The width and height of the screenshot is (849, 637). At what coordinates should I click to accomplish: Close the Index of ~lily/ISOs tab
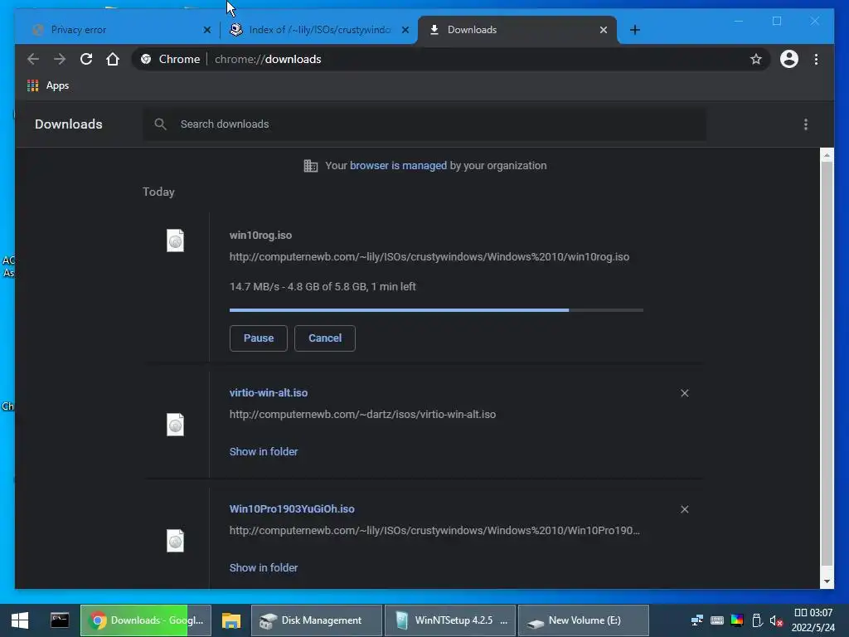coord(405,30)
